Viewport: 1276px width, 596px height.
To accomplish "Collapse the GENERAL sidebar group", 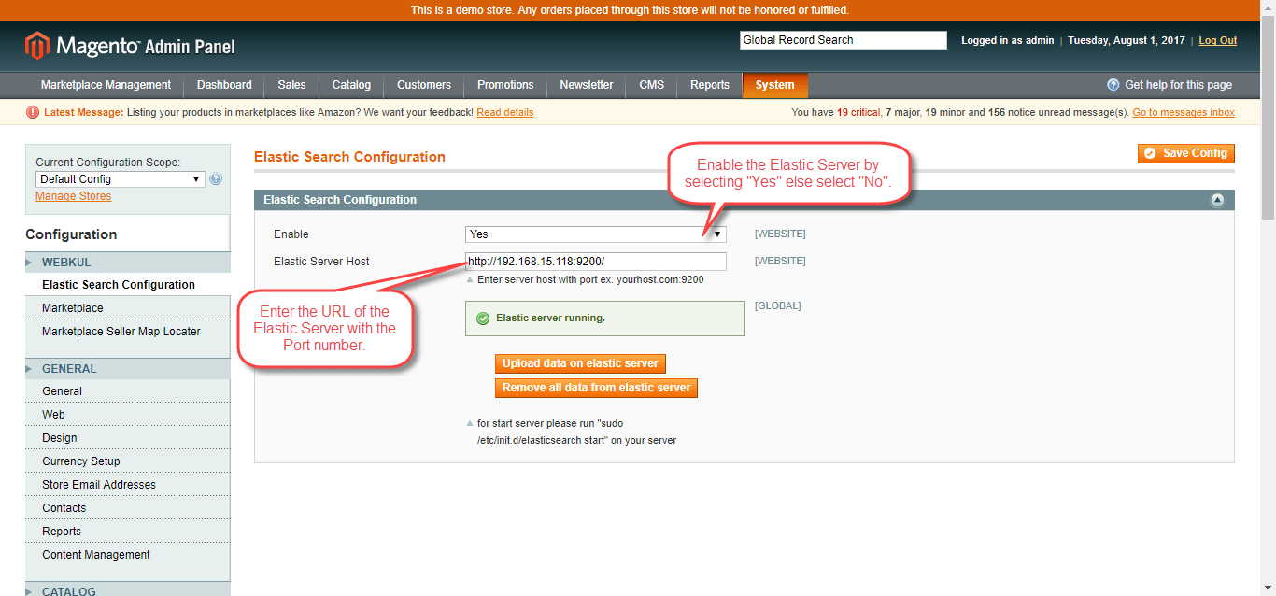I will tap(128, 369).
